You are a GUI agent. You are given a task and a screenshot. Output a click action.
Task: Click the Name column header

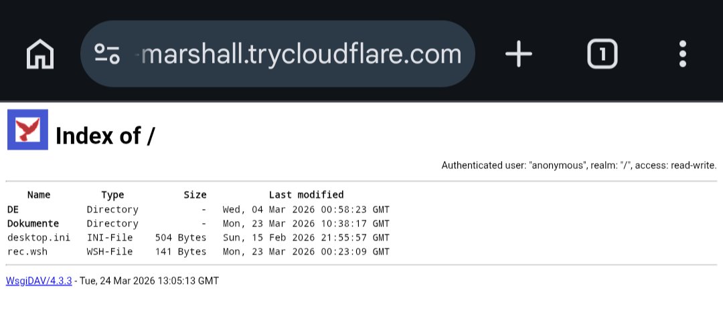click(x=39, y=195)
